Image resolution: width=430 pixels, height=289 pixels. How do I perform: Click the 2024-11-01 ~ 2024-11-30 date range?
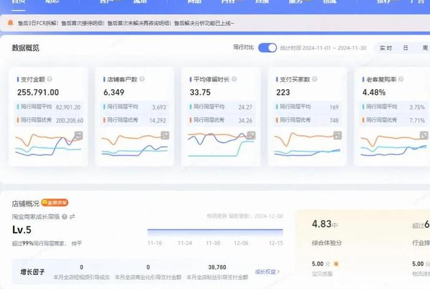334,48
